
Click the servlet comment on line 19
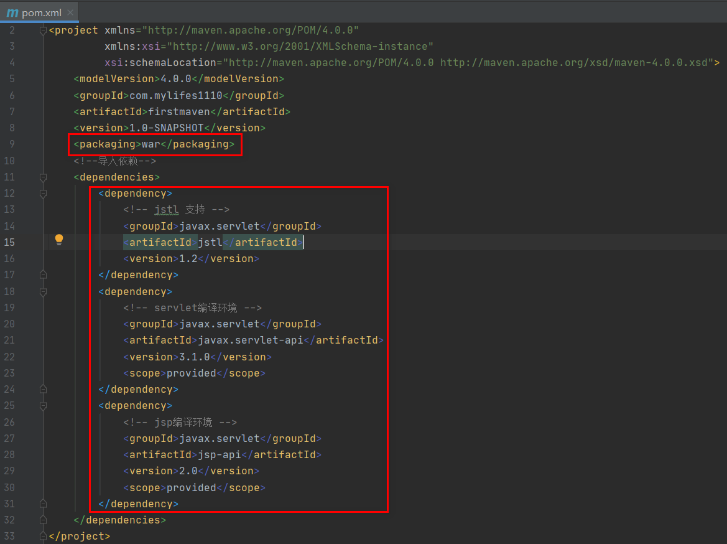[x=192, y=307]
